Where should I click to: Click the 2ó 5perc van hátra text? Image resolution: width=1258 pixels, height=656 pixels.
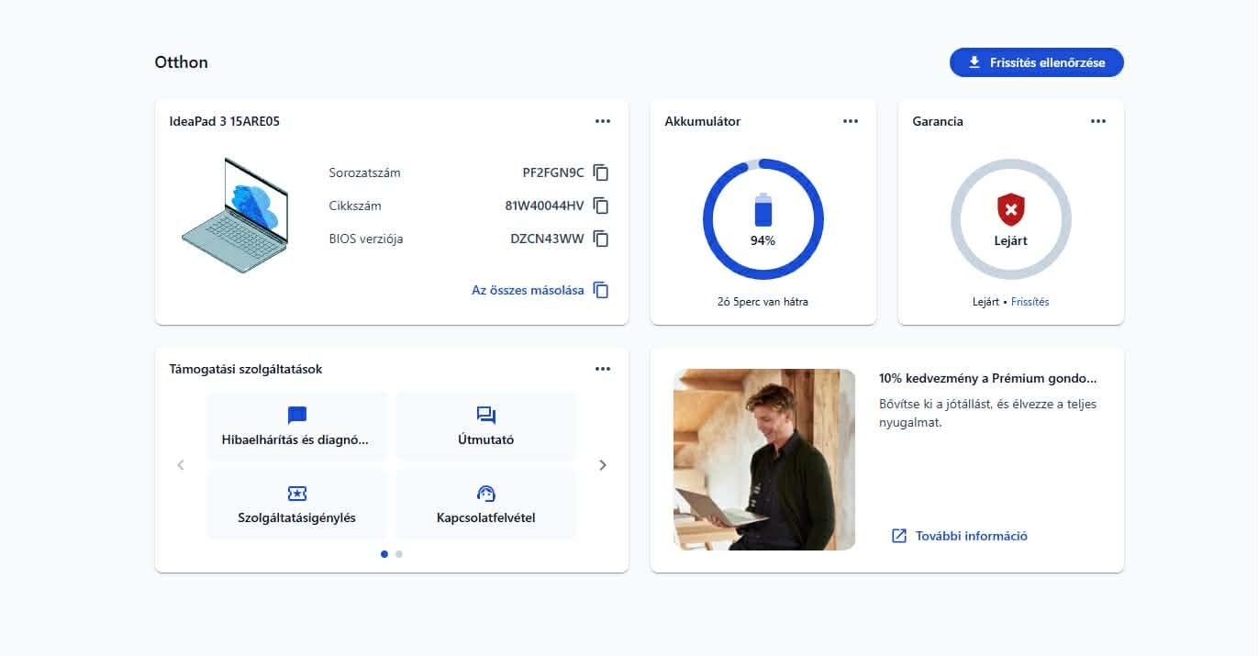point(763,302)
